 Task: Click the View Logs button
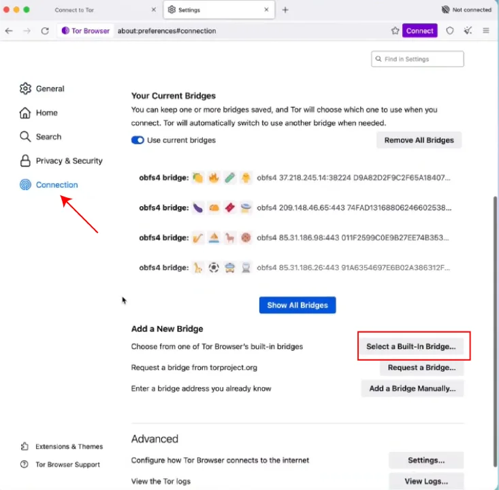[x=425, y=481]
